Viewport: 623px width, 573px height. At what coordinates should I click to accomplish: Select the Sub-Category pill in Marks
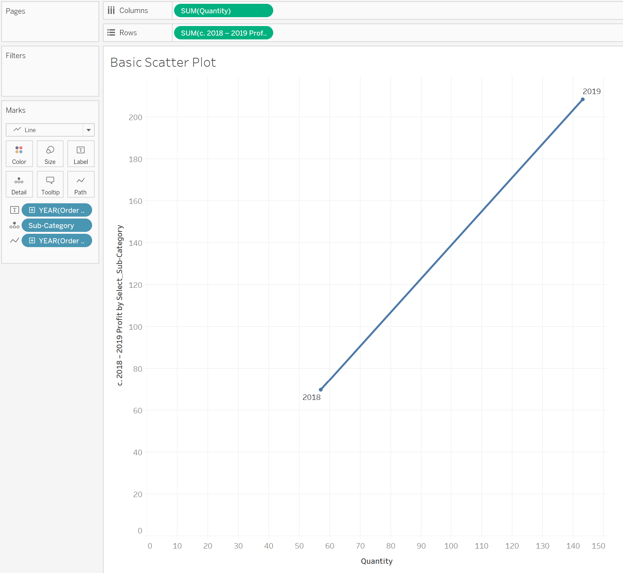pos(57,225)
